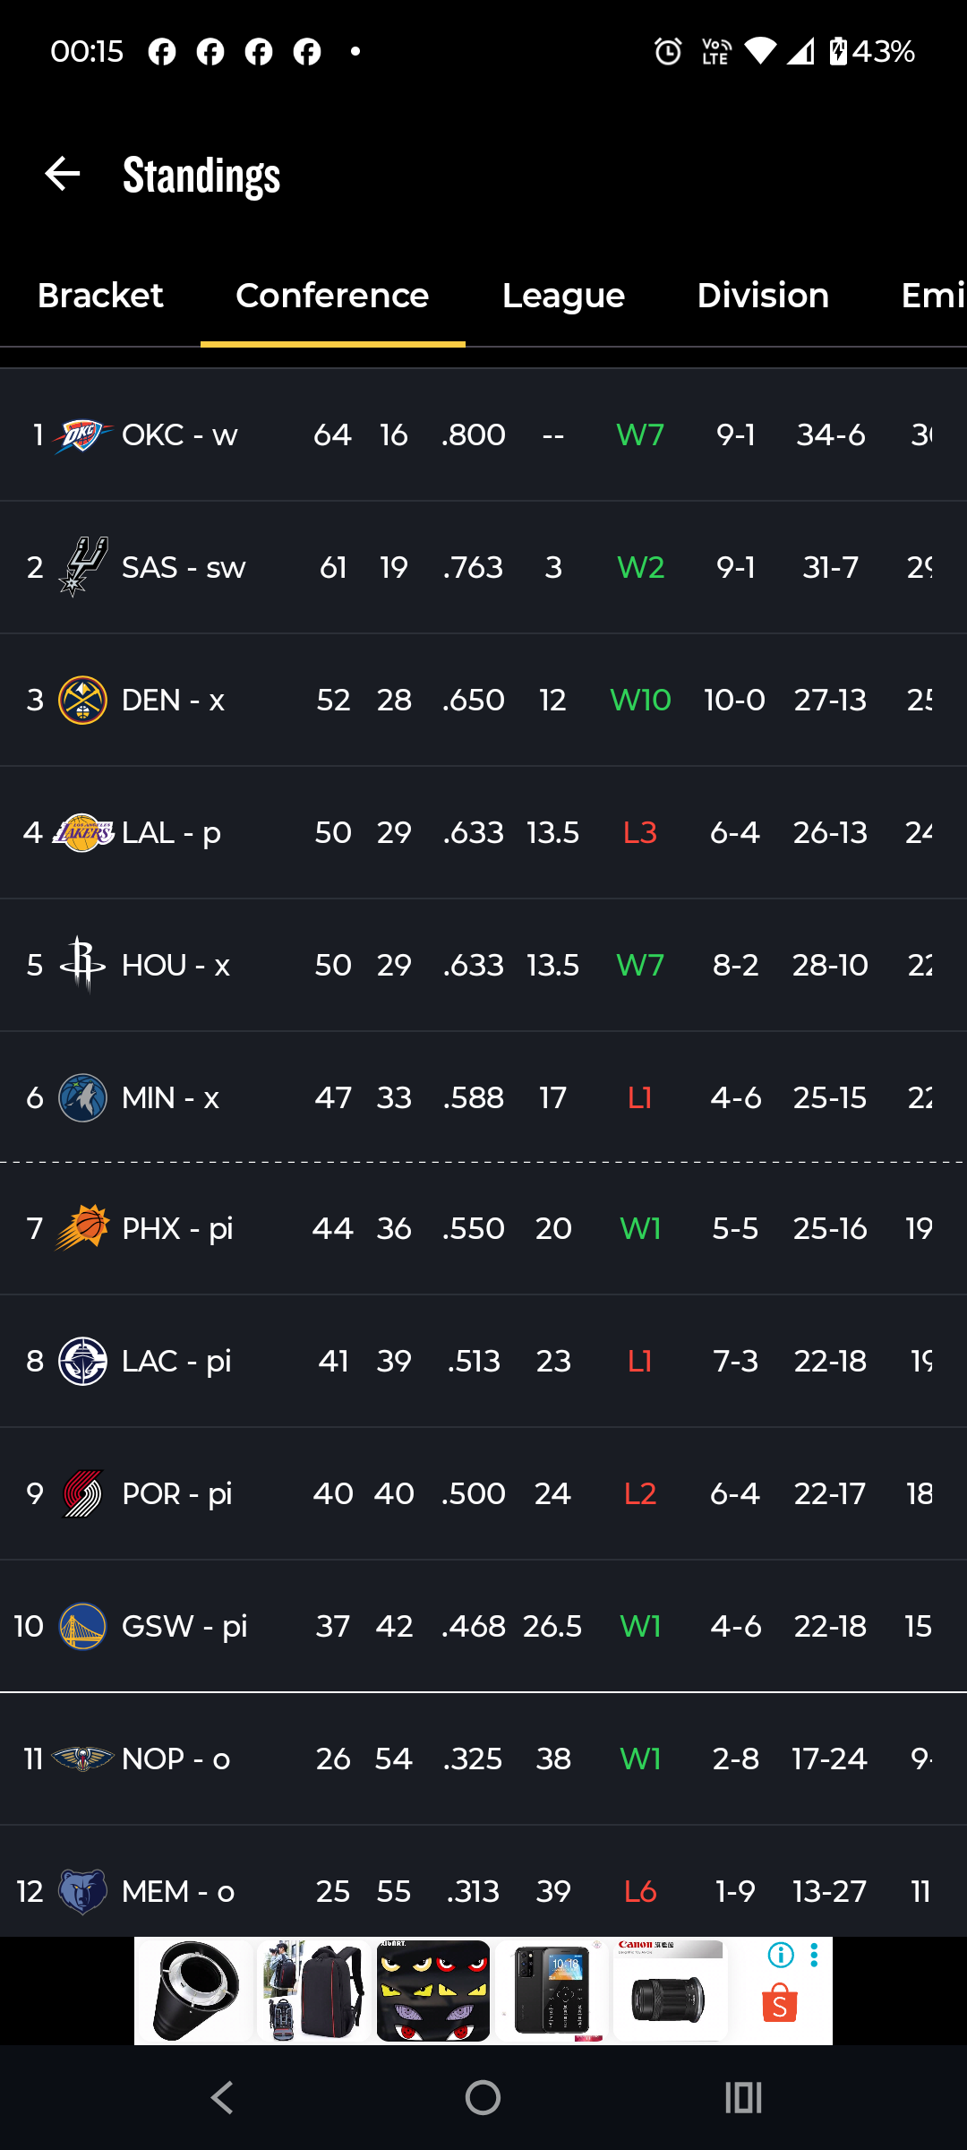Open the Division standings tab
This screenshot has width=967, height=2150.
pyautogui.click(x=763, y=296)
